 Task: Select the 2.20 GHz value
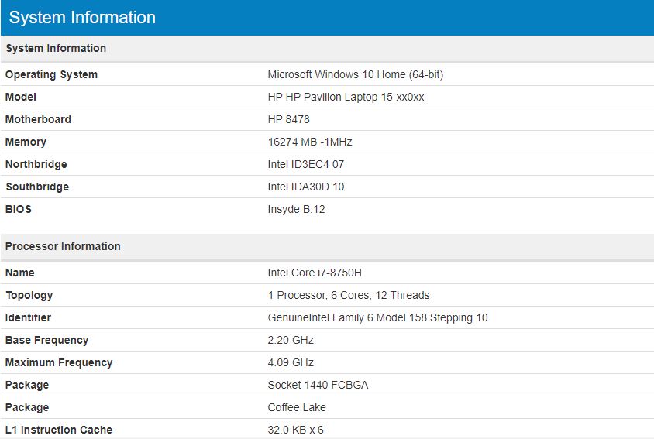(x=291, y=341)
